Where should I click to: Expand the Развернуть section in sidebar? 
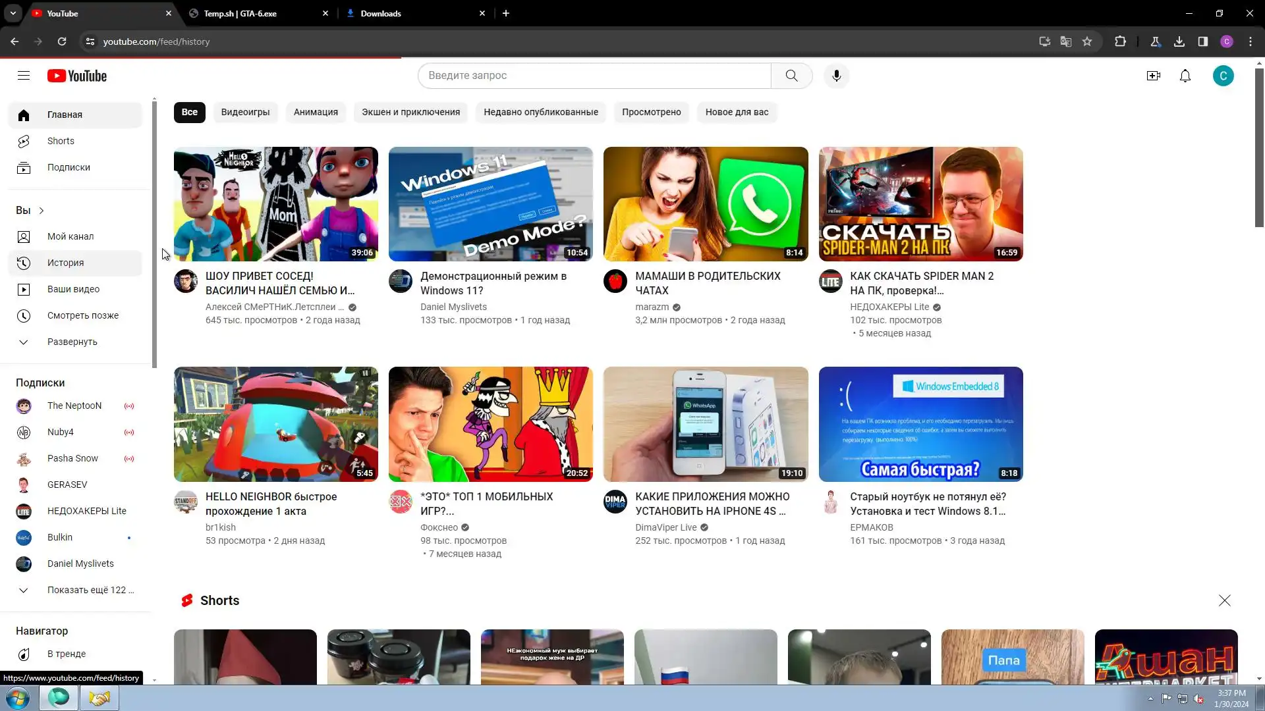[x=72, y=342]
